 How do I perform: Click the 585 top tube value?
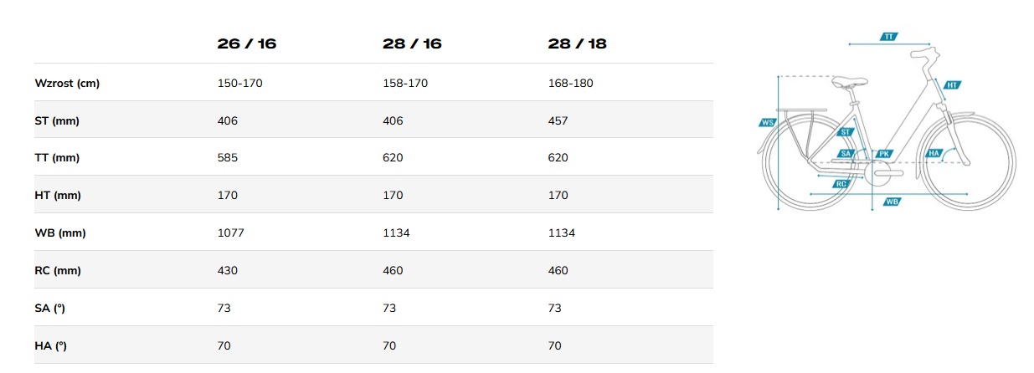(x=227, y=158)
